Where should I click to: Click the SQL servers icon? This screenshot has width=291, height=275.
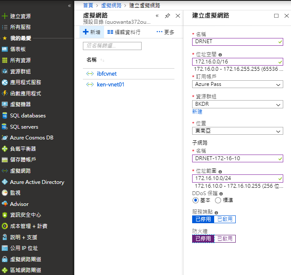(5, 127)
